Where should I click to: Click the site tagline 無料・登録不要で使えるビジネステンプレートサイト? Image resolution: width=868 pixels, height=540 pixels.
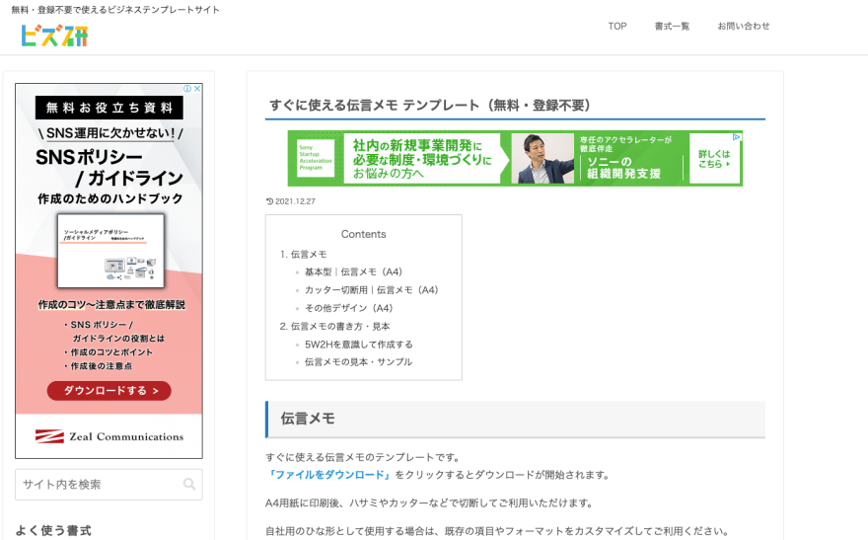(115, 10)
